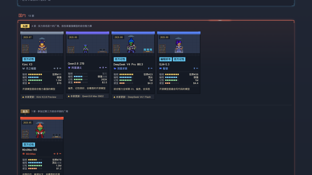
Task: Open the Qwen3.8 Max 0902 update notice
Action: click(88, 96)
